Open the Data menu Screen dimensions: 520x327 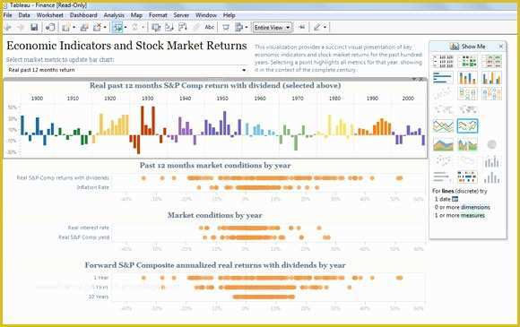24,15
